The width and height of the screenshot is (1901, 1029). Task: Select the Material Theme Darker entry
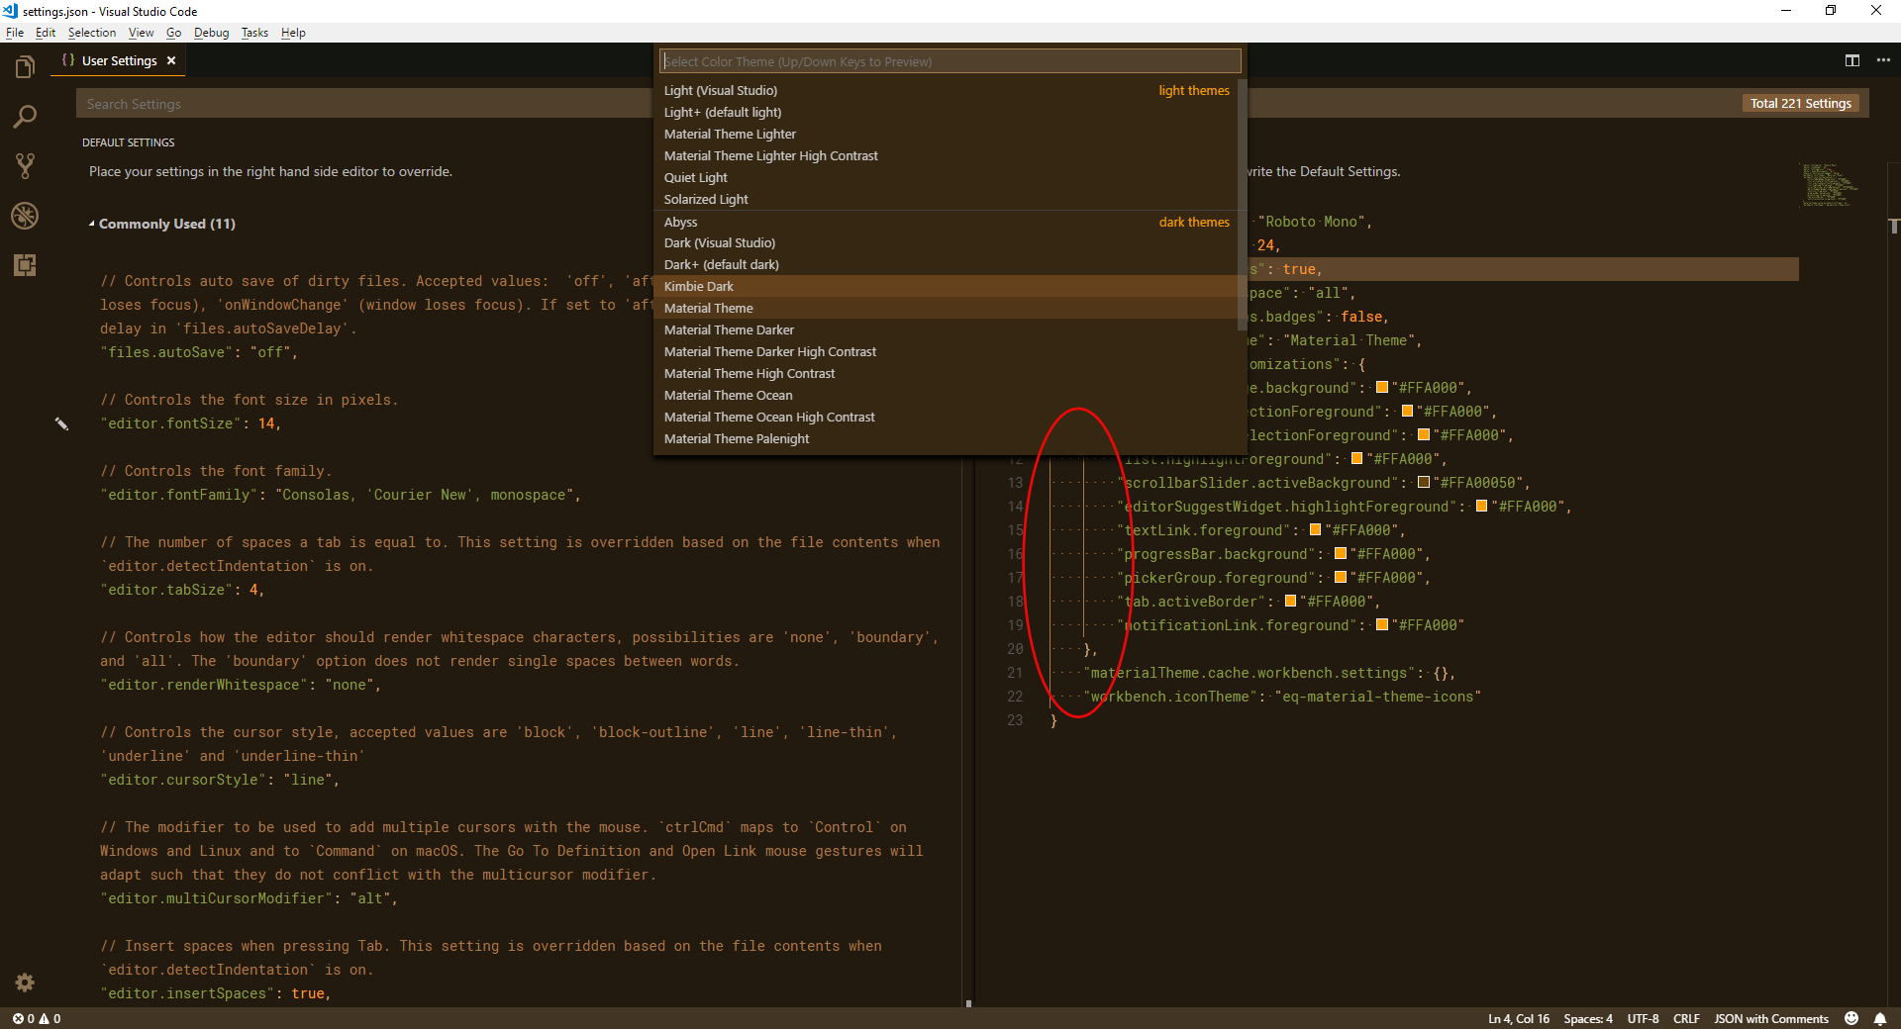click(946, 329)
